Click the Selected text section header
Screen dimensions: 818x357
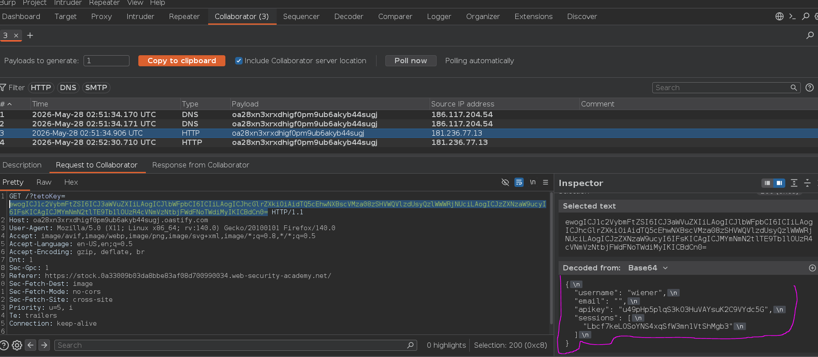[688, 206]
